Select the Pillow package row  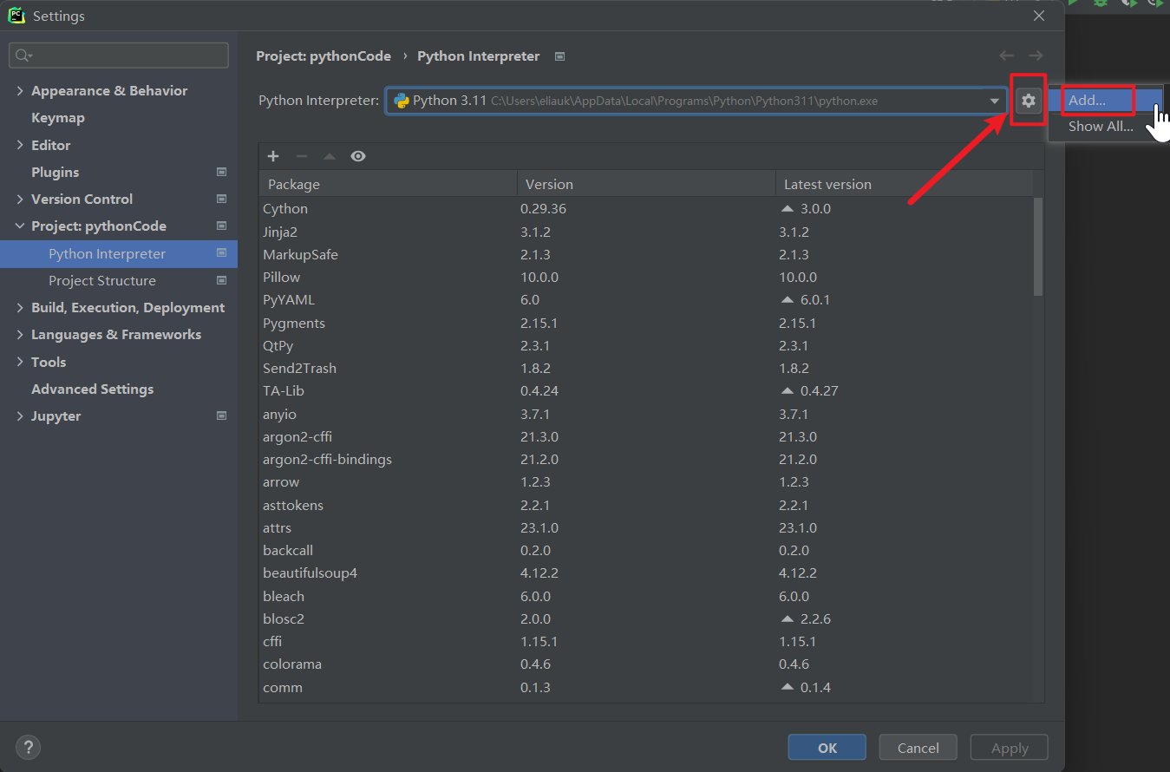pos(646,278)
